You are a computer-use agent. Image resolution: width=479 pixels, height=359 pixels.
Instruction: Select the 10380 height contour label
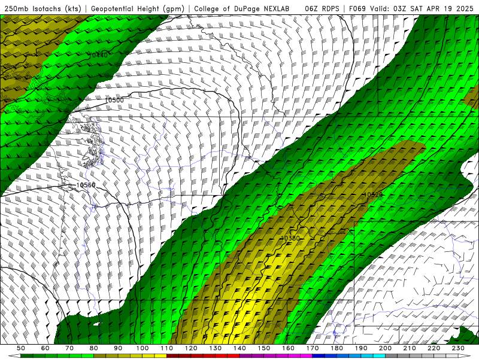click(x=290, y=238)
